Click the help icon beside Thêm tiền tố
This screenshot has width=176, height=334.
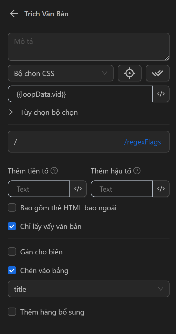point(55,171)
